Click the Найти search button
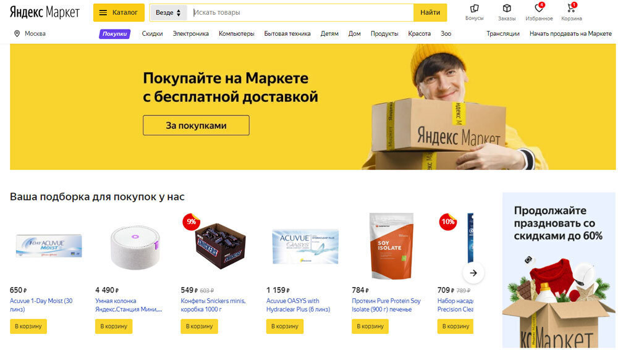This screenshot has width=618, height=350. coord(430,12)
